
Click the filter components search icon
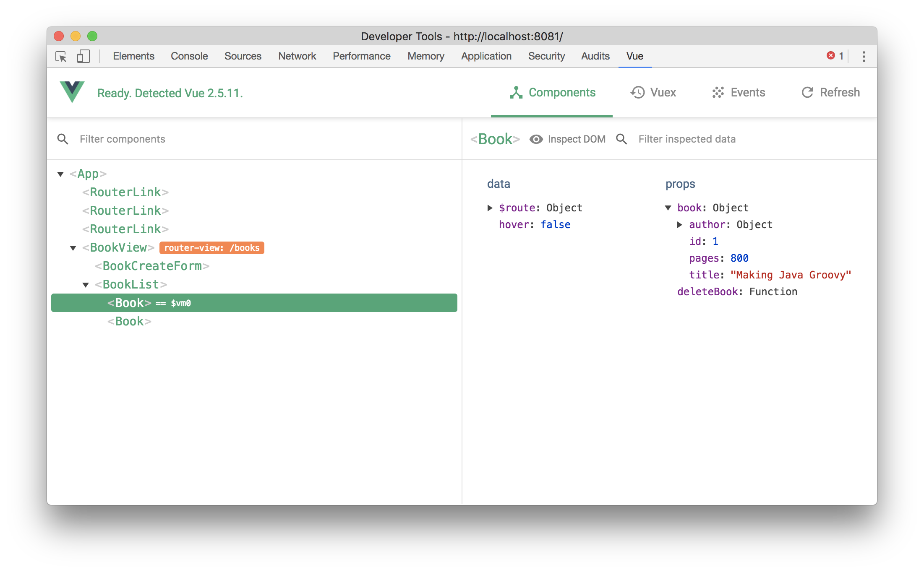tap(63, 138)
